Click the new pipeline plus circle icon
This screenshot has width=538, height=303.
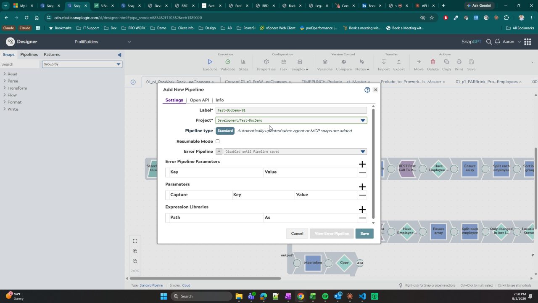133,82
